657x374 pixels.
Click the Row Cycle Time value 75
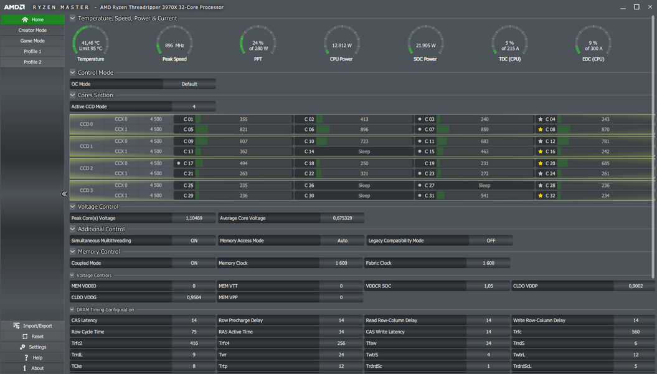click(194, 332)
